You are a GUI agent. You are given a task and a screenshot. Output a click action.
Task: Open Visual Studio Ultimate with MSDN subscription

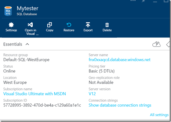[x=34, y=94]
